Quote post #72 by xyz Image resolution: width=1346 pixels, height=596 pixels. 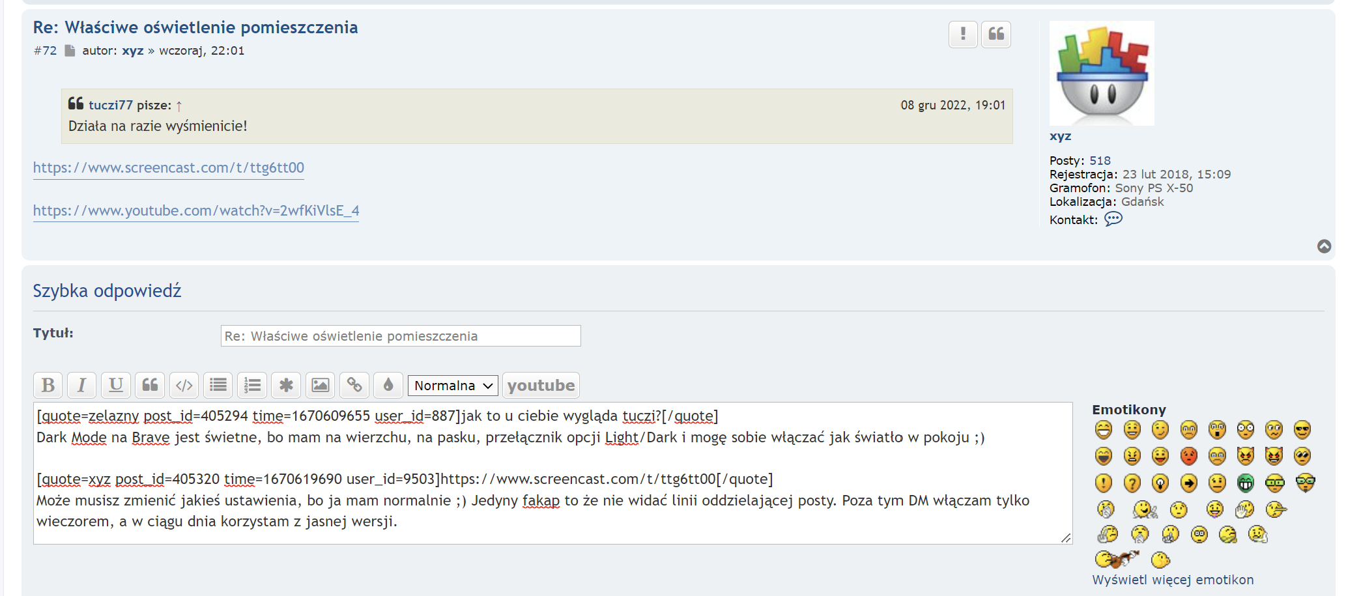(996, 34)
